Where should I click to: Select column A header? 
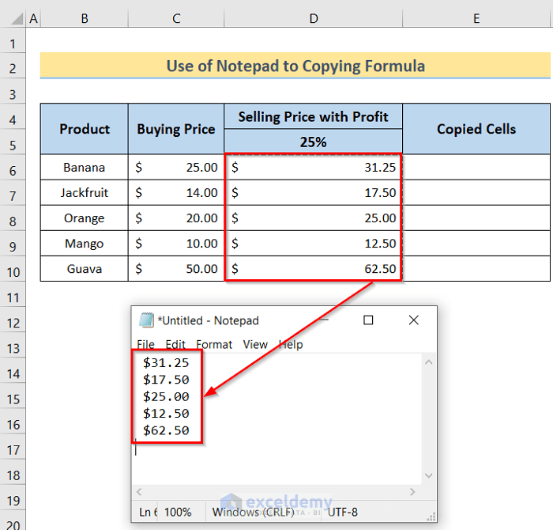33,18
